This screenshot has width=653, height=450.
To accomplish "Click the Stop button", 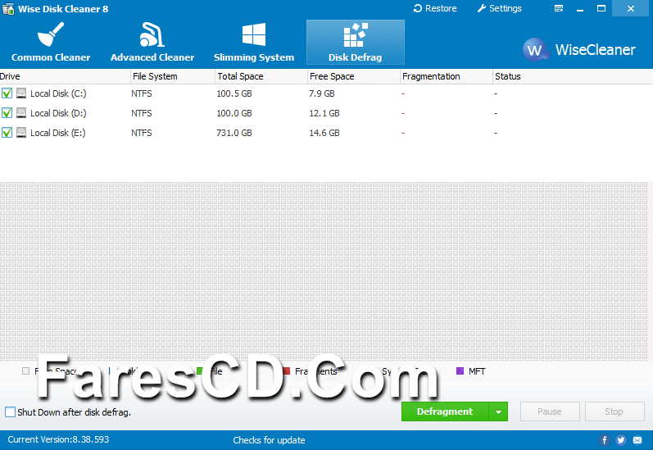I will 614,411.
